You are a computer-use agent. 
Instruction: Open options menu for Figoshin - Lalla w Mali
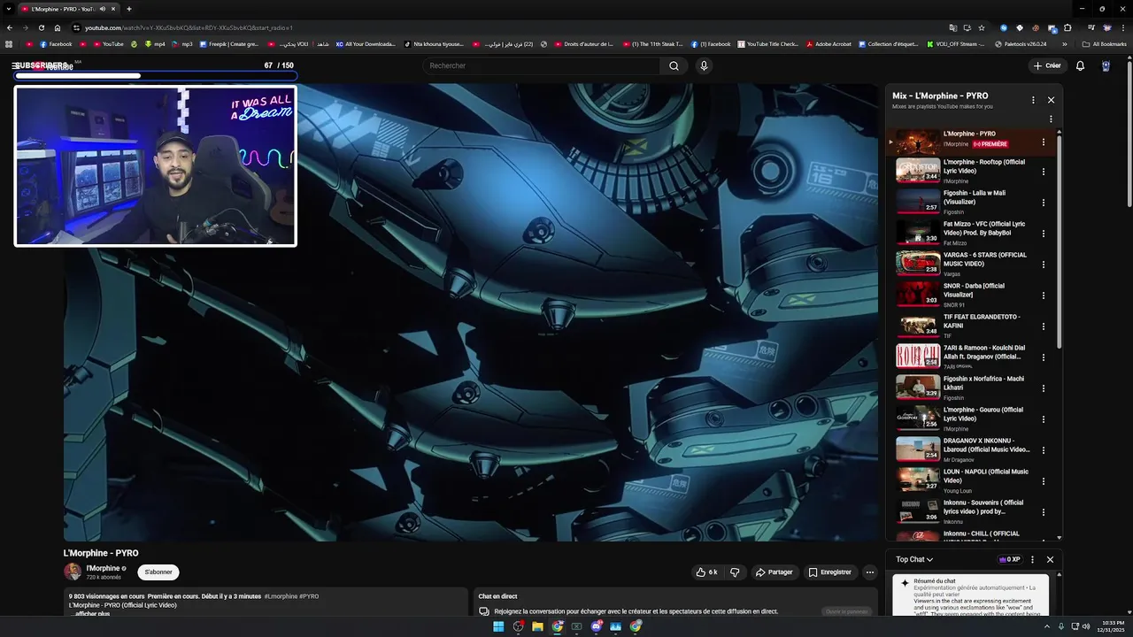coord(1044,203)
